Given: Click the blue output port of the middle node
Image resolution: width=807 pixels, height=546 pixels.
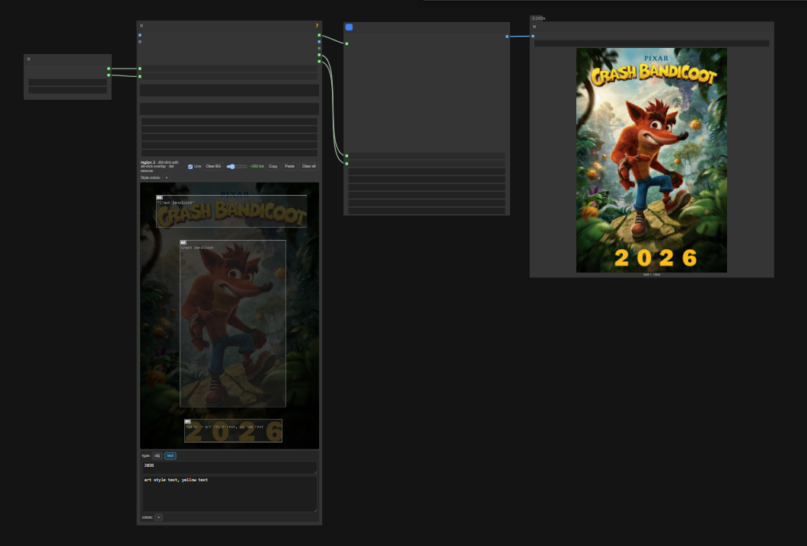Looking at the screenshot, I should pyautogui.click(x=507, y=37).
